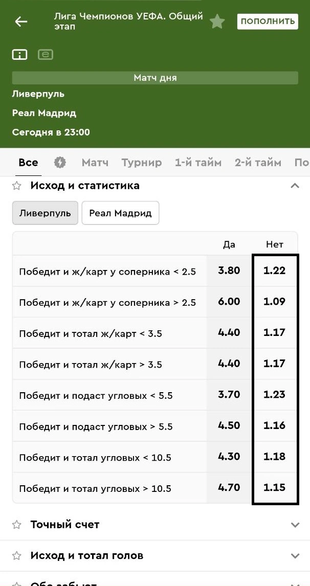This screenshot has width=310, height=586.
Task: Expand the Исход и тотал голов section
Action: coord(295,556)
